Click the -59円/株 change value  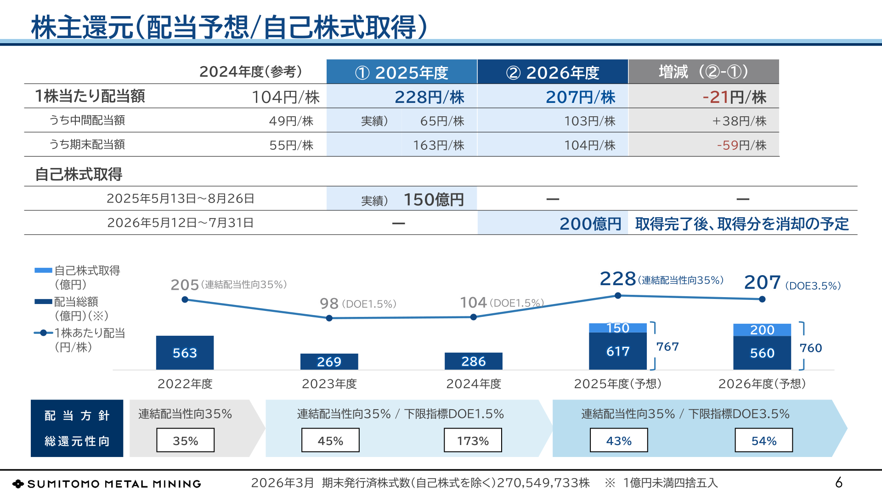(742, 145)
